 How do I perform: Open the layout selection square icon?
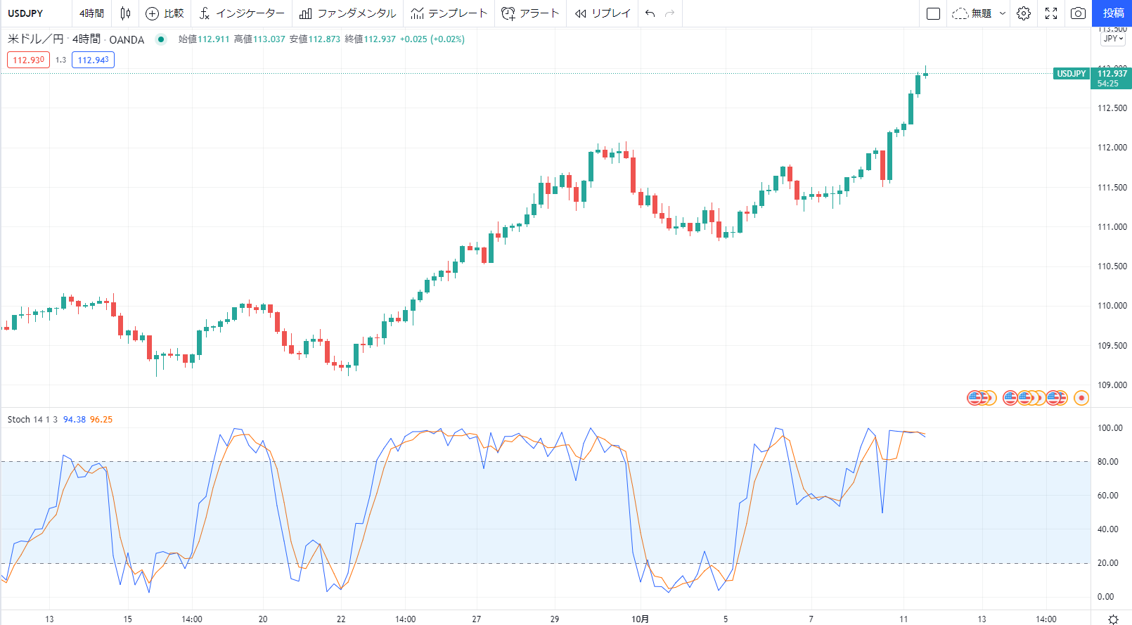933,13
